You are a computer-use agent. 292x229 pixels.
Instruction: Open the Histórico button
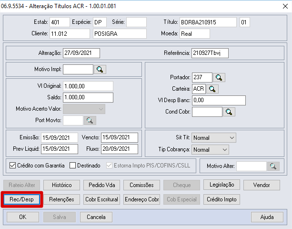tap(61, 185)
